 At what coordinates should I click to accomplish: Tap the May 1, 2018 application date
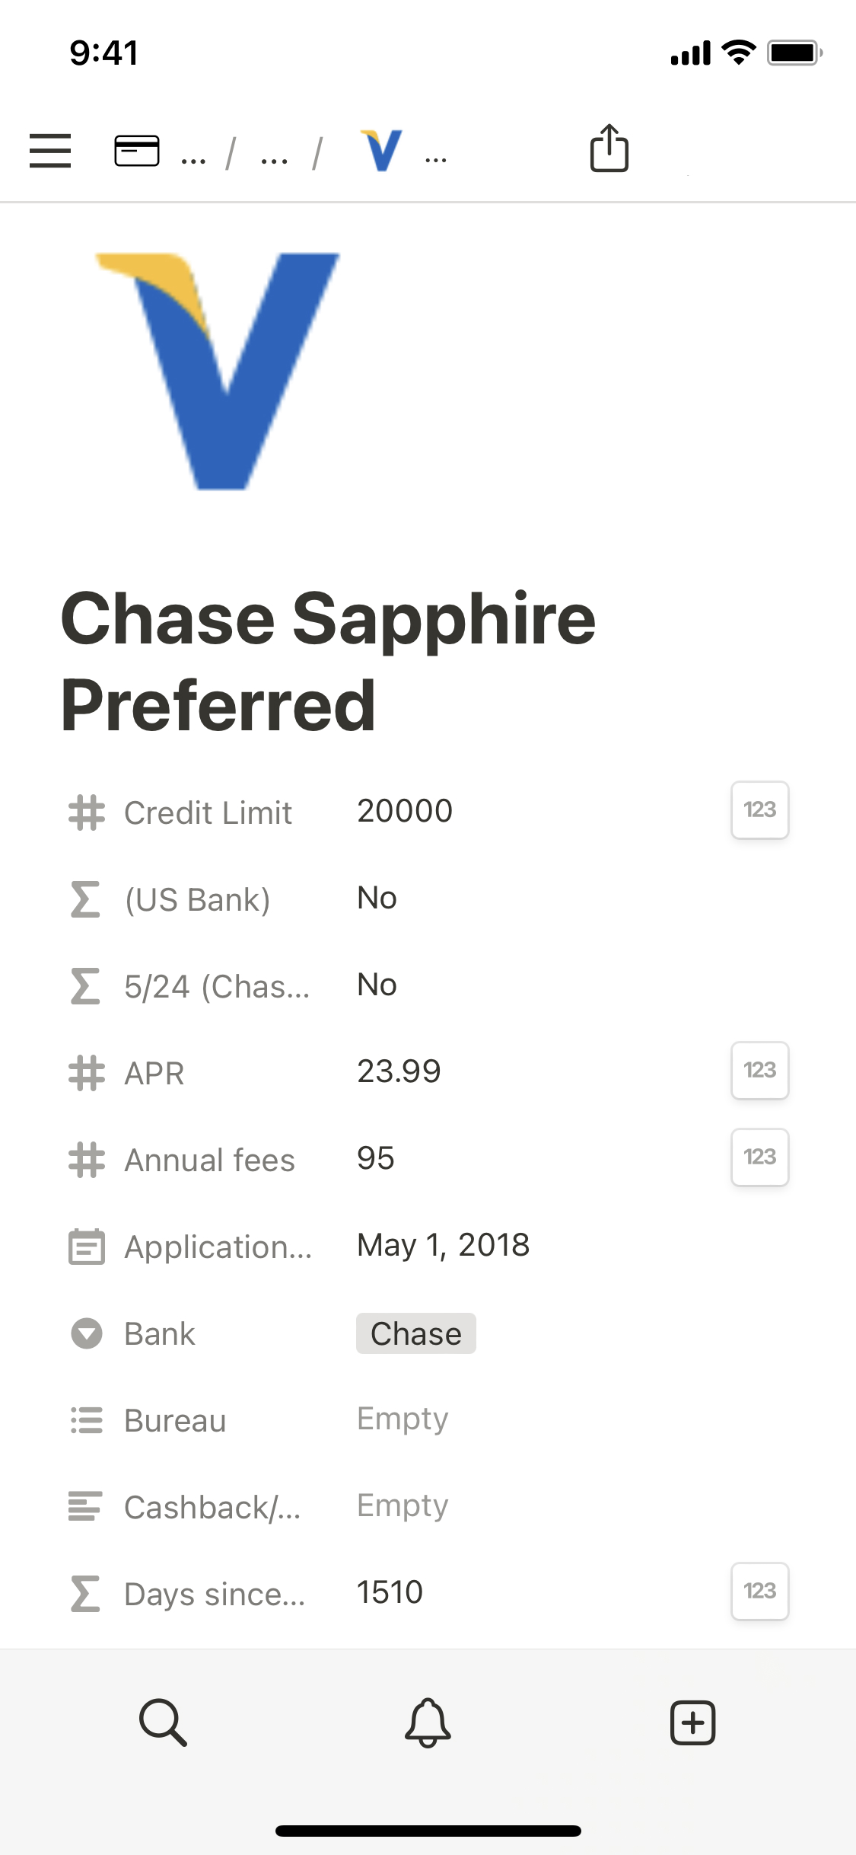click(443, 1246)
